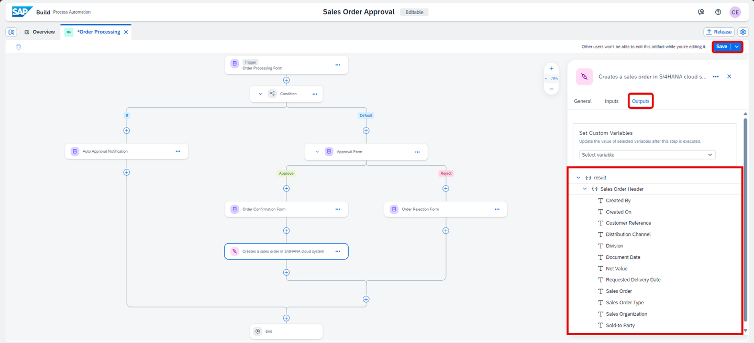Select the Created By output field
754x343 pixels.
tap(618, 201)
